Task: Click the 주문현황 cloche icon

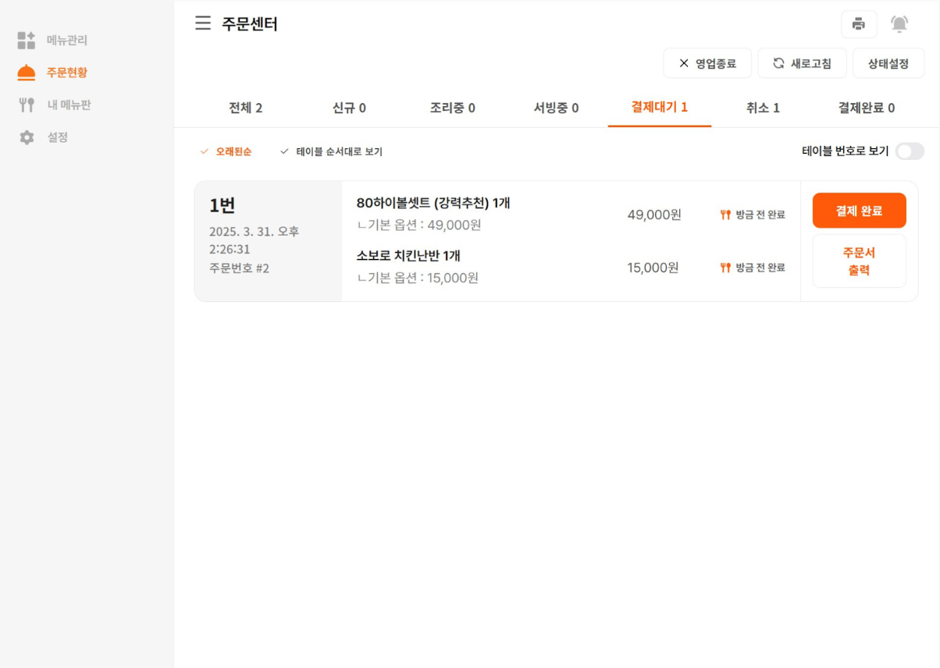Action: point(27,73)
